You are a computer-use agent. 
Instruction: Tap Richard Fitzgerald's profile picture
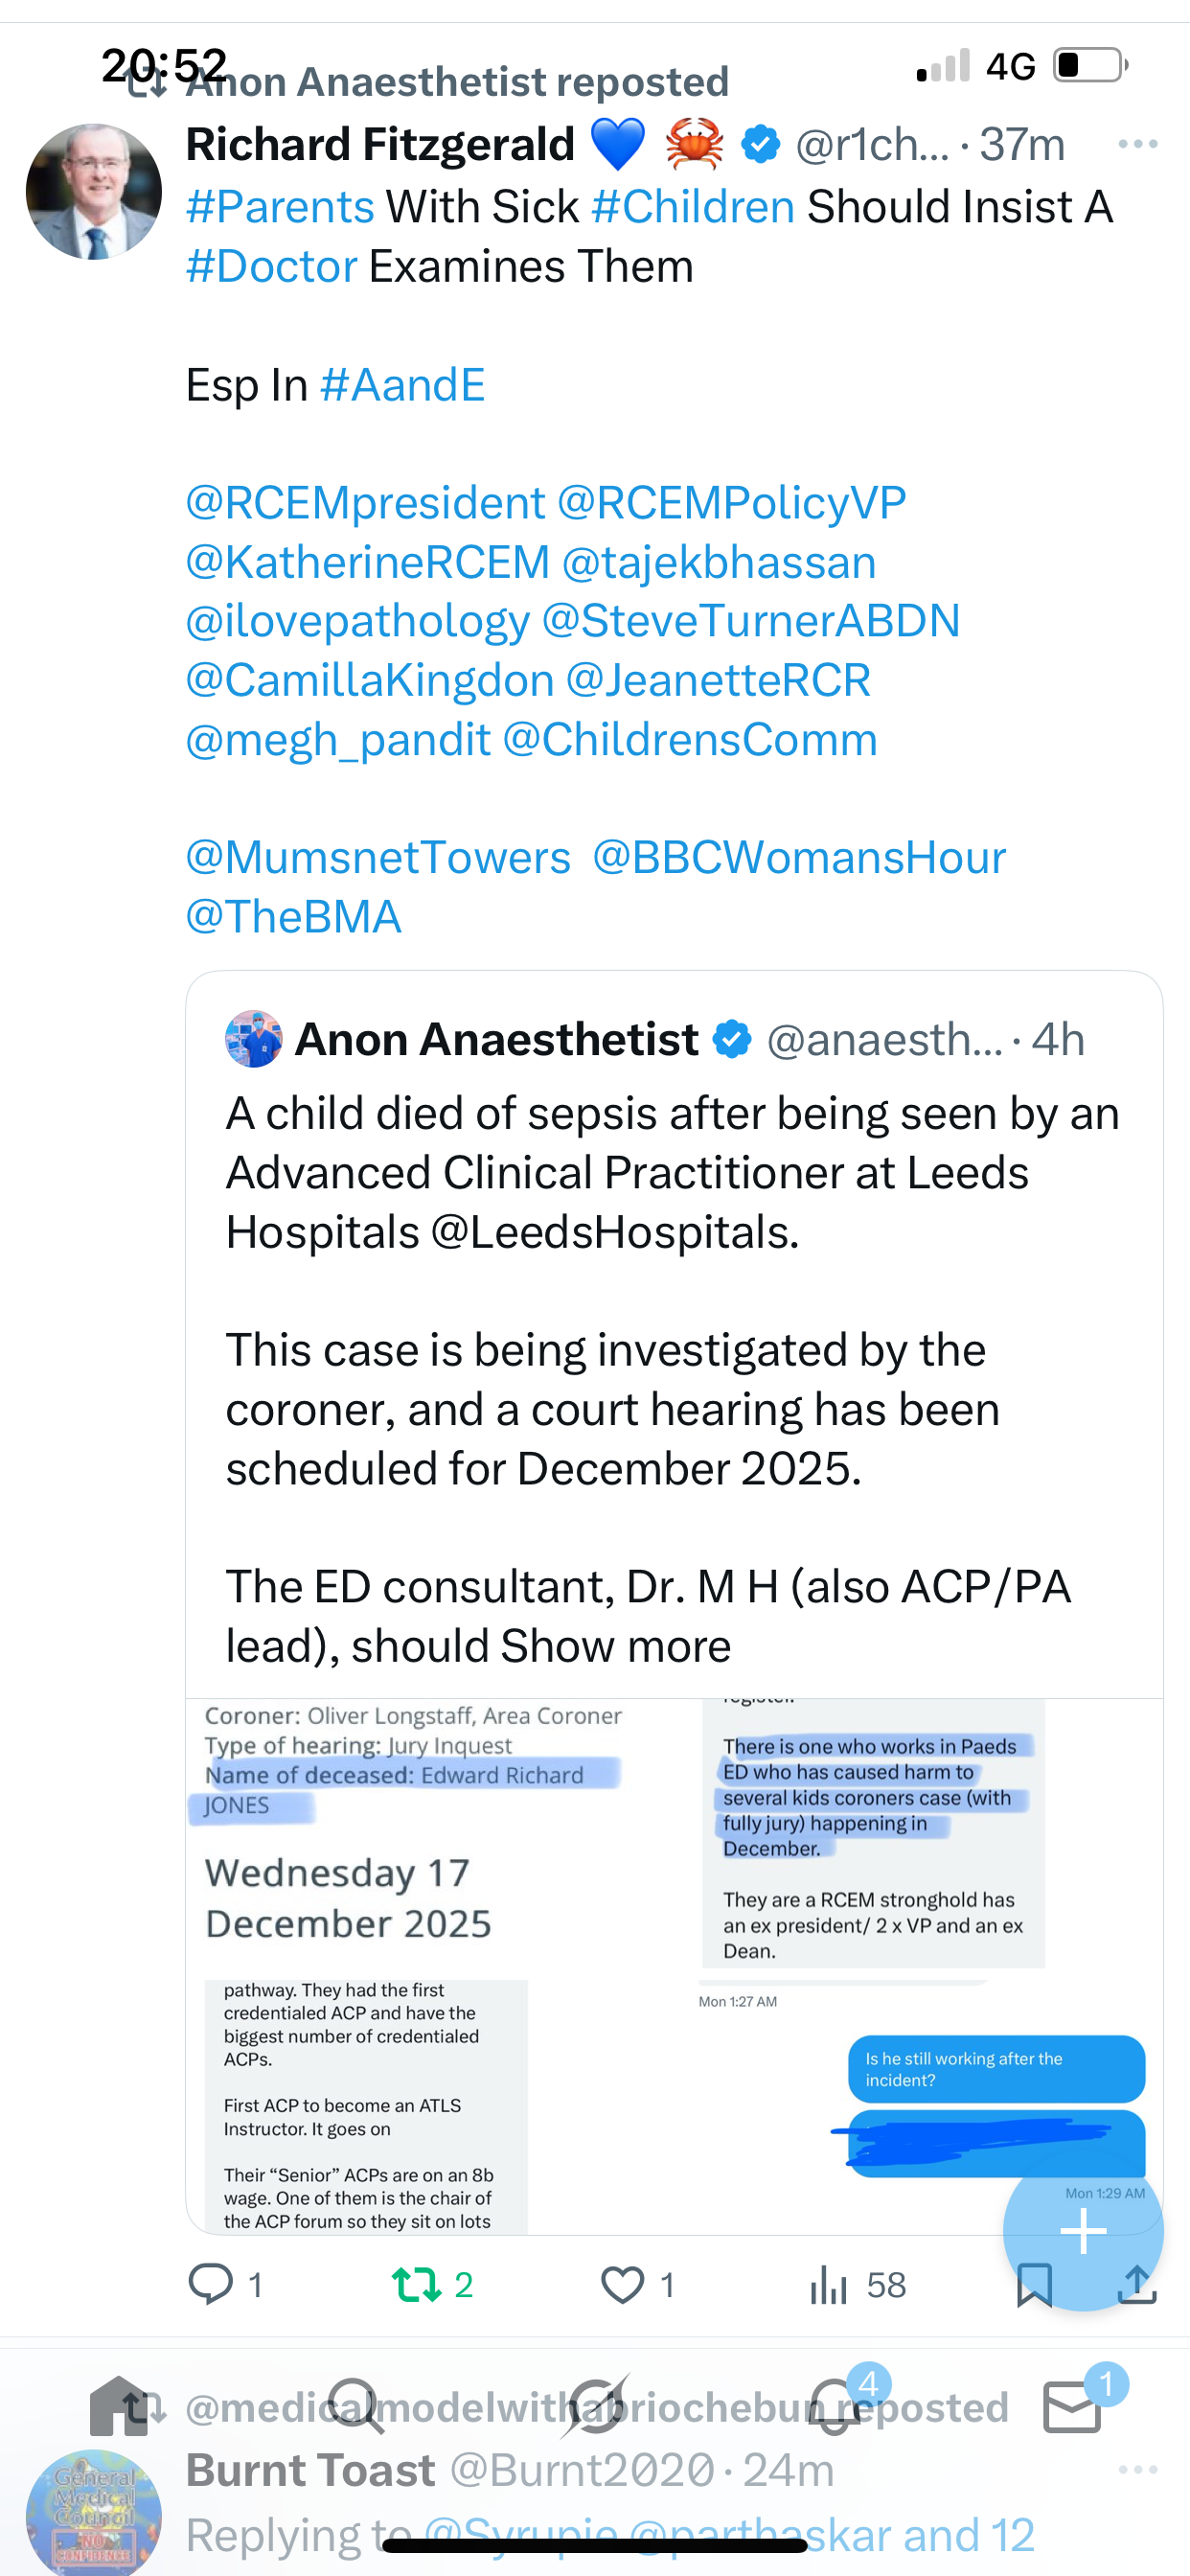point(94,192)
